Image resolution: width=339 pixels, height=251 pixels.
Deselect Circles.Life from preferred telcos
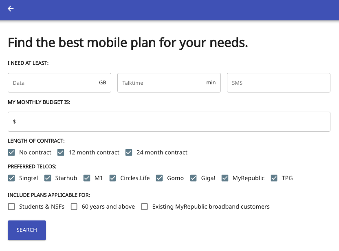112,178
